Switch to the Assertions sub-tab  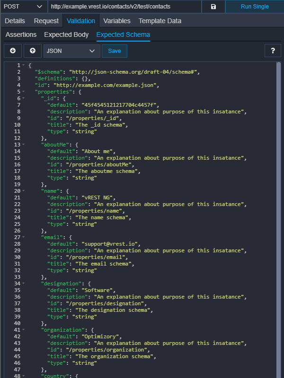(21, 34)
